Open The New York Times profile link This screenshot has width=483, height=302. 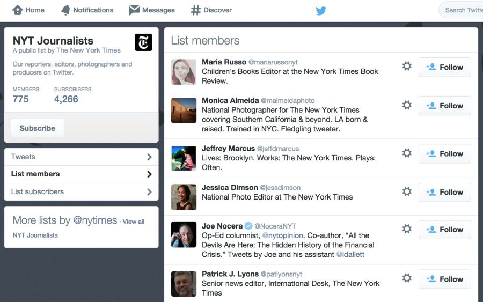click(89, 50)
